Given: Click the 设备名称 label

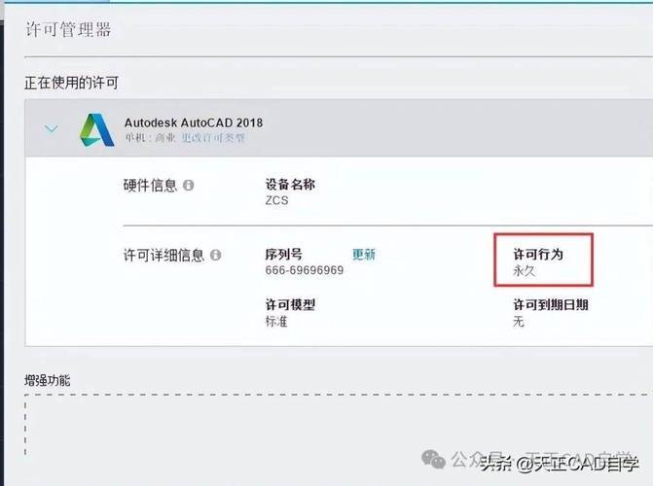Looking at the screenshot, I should [x=290, y=185].
